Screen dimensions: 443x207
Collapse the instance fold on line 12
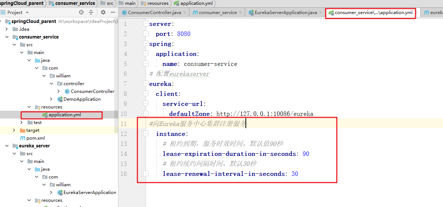tap(146, 134)
